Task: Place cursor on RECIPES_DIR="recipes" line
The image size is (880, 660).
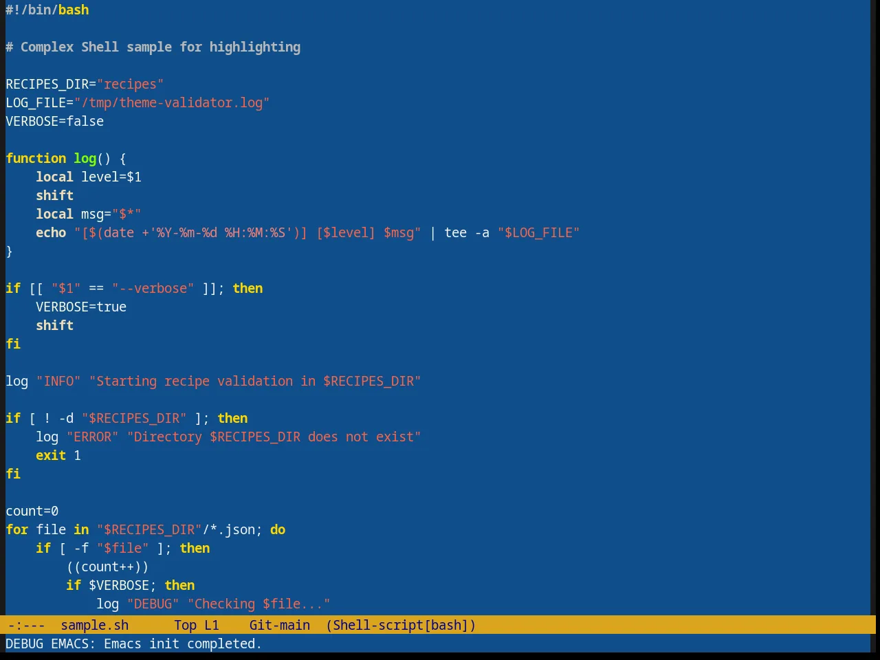Action: [85, 84]
